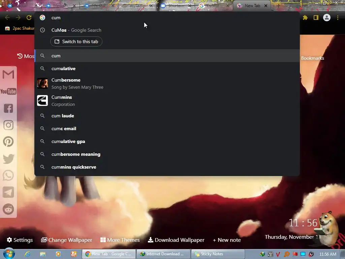Viewport: 345px width, 259px height.
Task: Open Facebook from the sidebar
Action: (8, 108)
